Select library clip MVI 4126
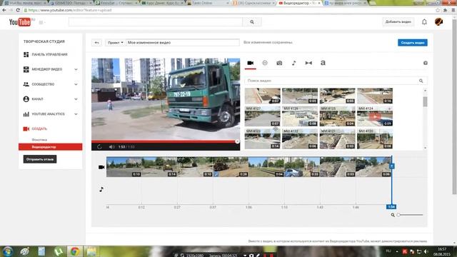This screenshot has width=457, height=257. pos(300,116)
